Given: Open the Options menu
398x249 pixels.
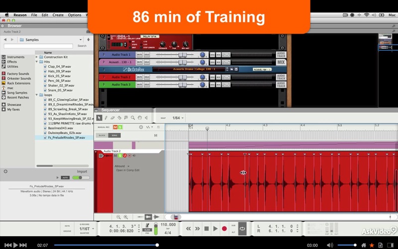Looking at the screenshot, I should 74,15.
